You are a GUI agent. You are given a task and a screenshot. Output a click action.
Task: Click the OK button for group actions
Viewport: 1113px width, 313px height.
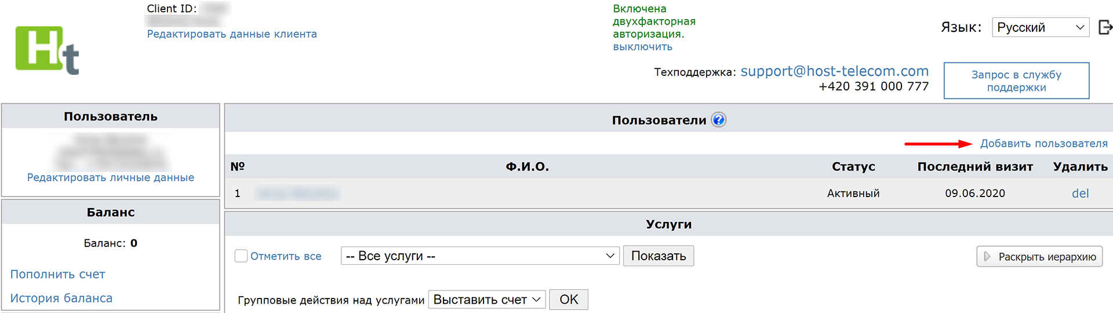coord(569,300)
